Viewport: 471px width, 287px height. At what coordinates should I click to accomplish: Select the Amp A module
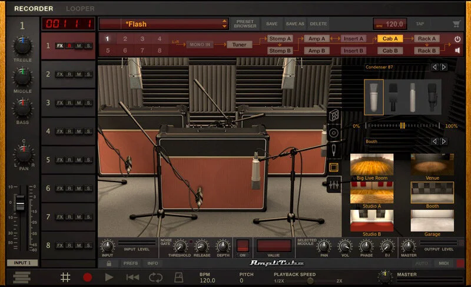(x=317, y=38)
